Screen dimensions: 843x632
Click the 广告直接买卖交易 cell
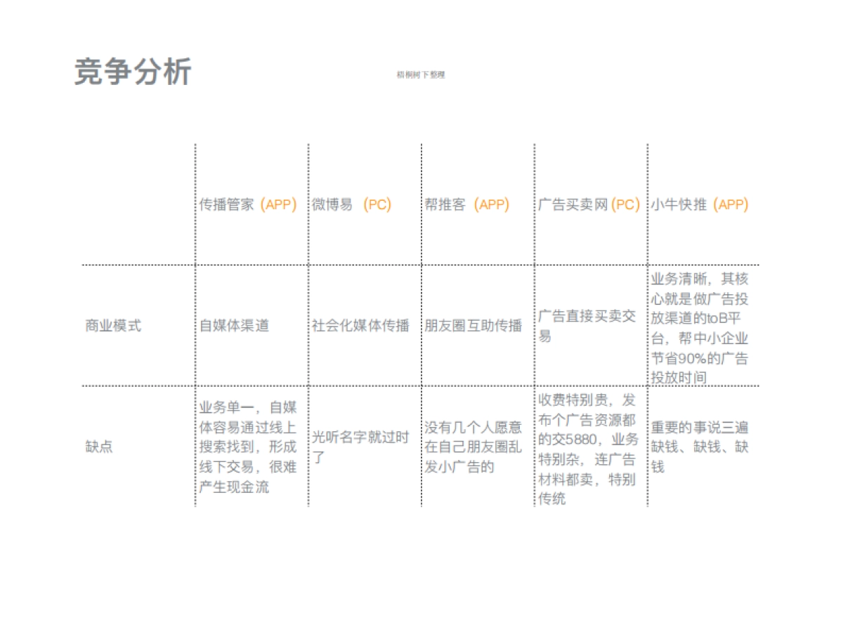point(587,325)
